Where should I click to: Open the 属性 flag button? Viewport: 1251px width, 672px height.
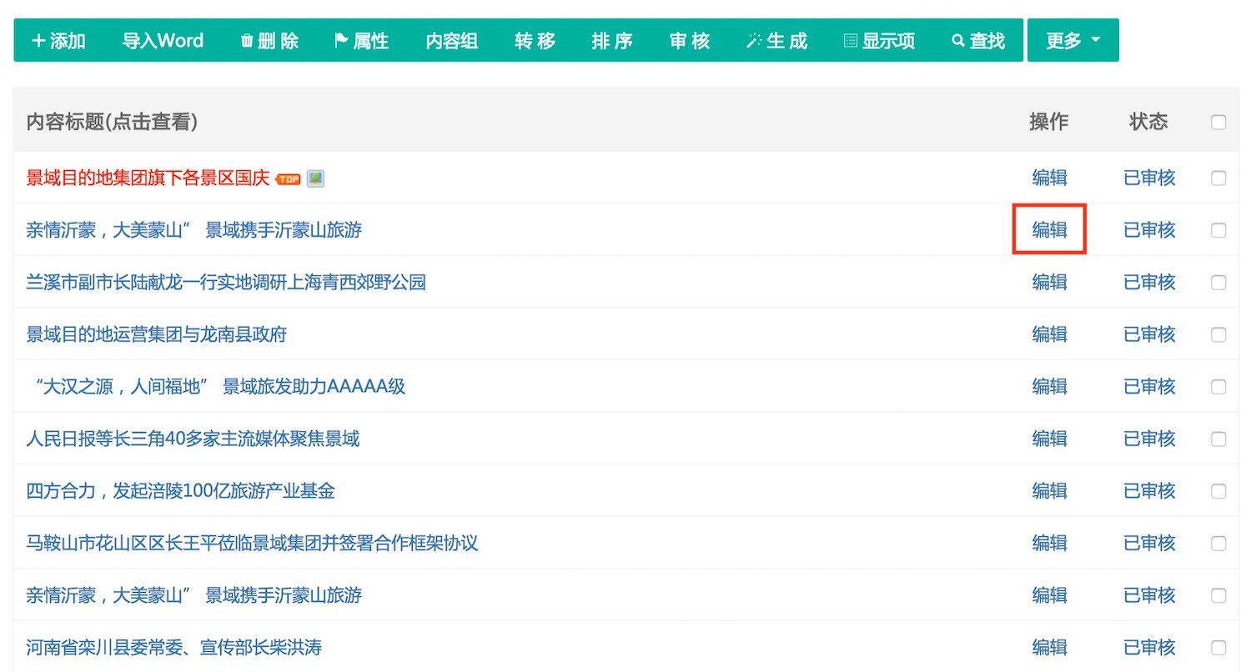[361, 41]
